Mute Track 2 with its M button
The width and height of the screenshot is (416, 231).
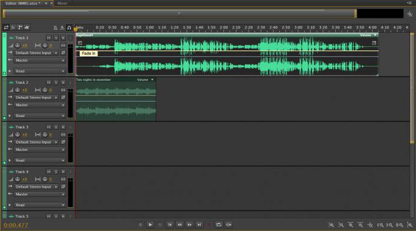[x=49, y=83]
